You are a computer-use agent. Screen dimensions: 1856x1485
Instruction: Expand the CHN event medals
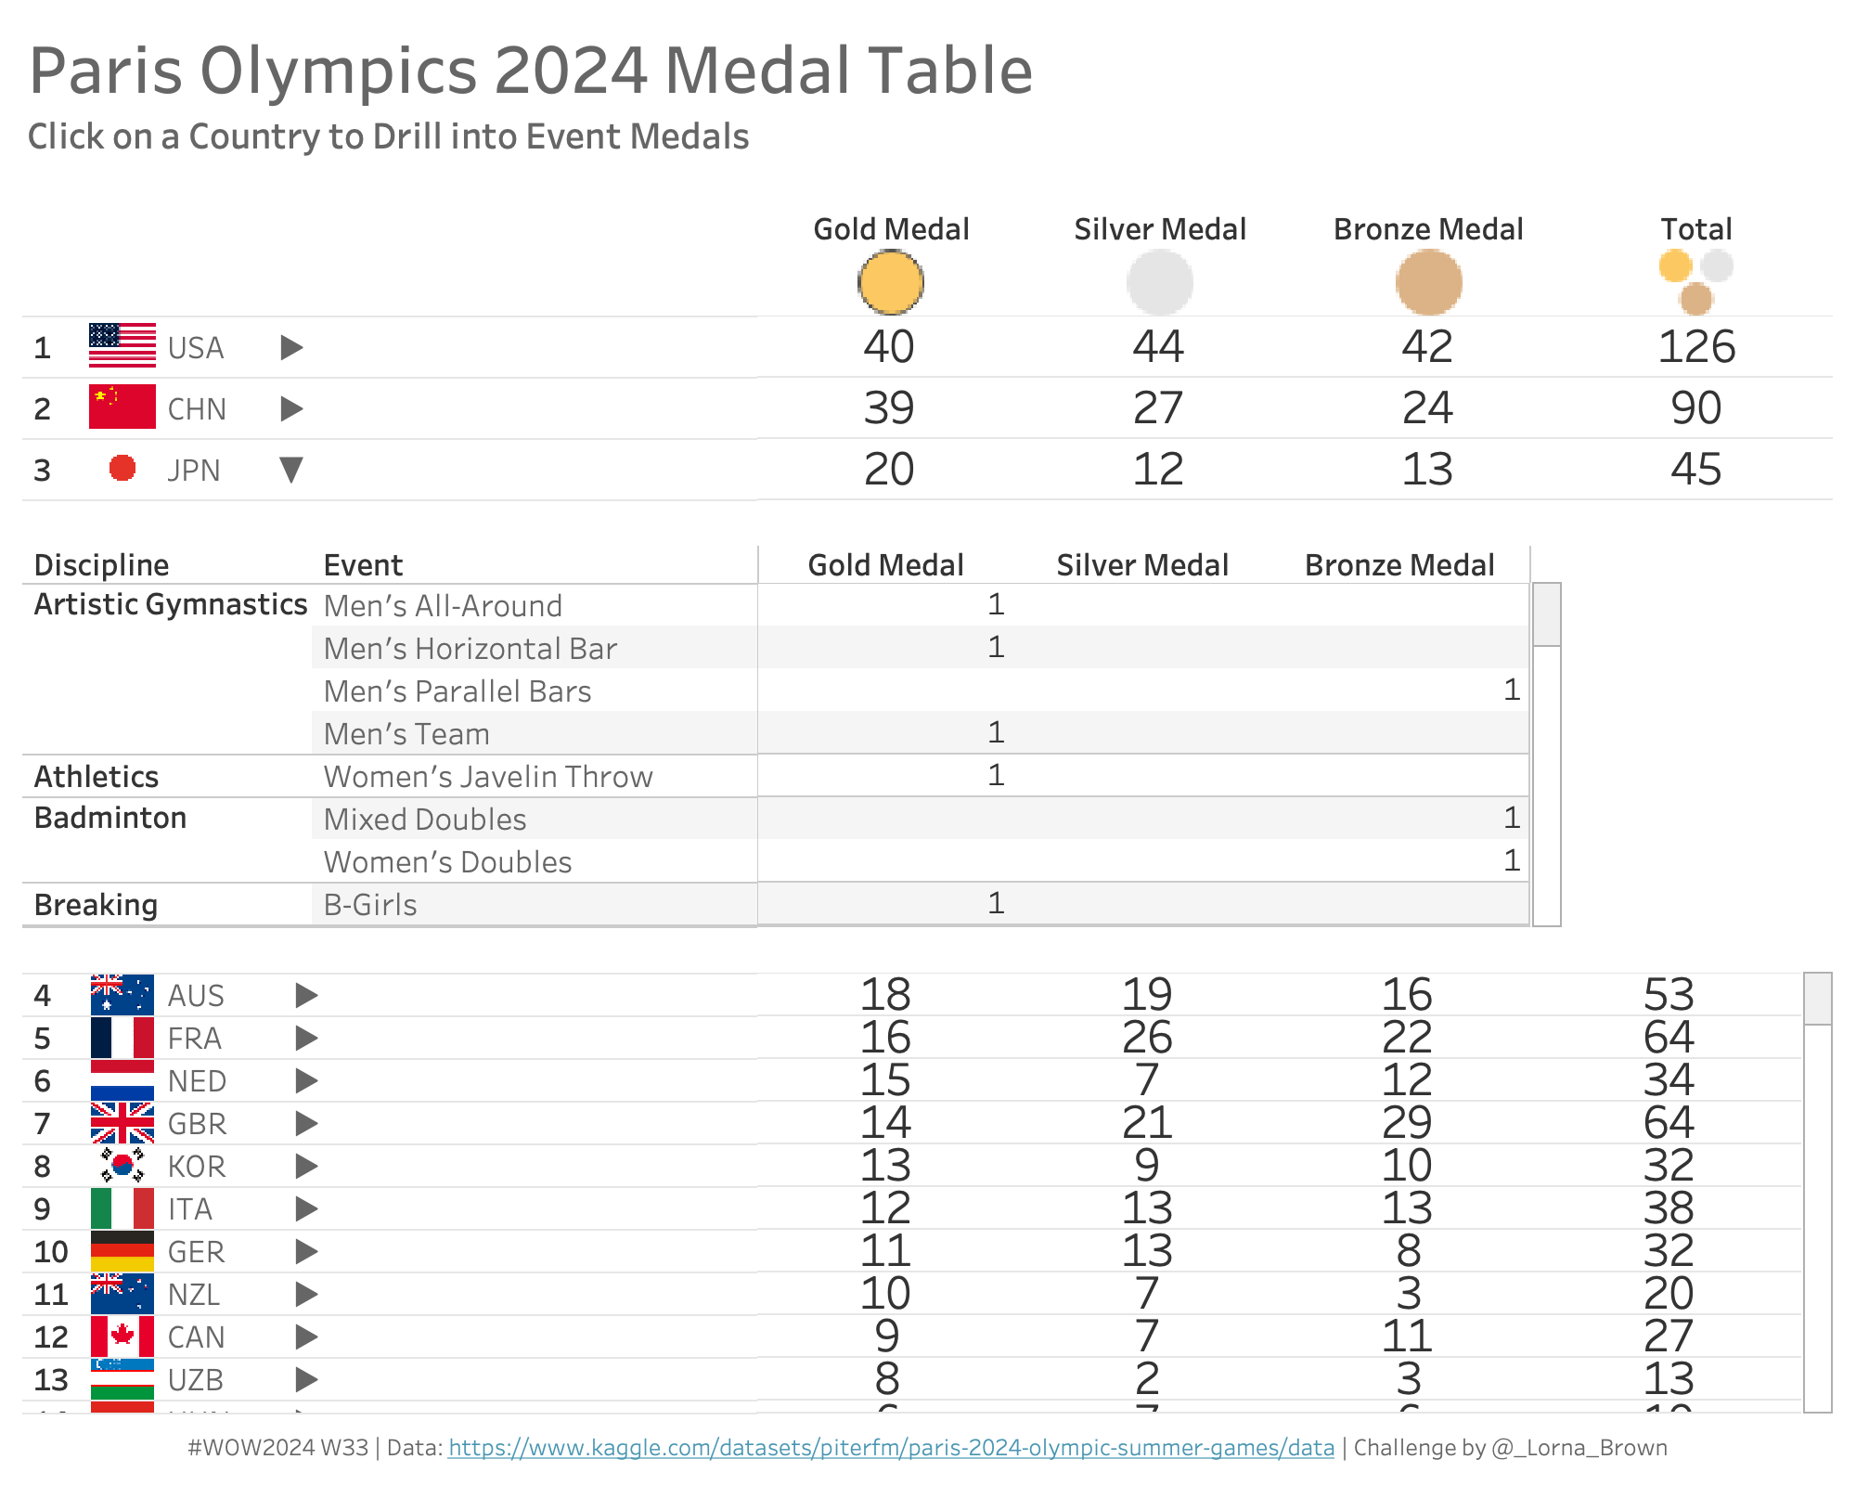tap(291, 409)
